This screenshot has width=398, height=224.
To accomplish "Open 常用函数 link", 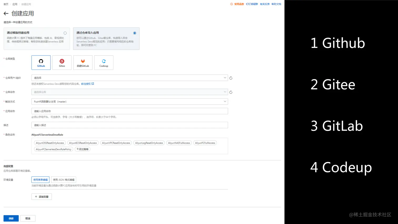I will tap(239, 4).
